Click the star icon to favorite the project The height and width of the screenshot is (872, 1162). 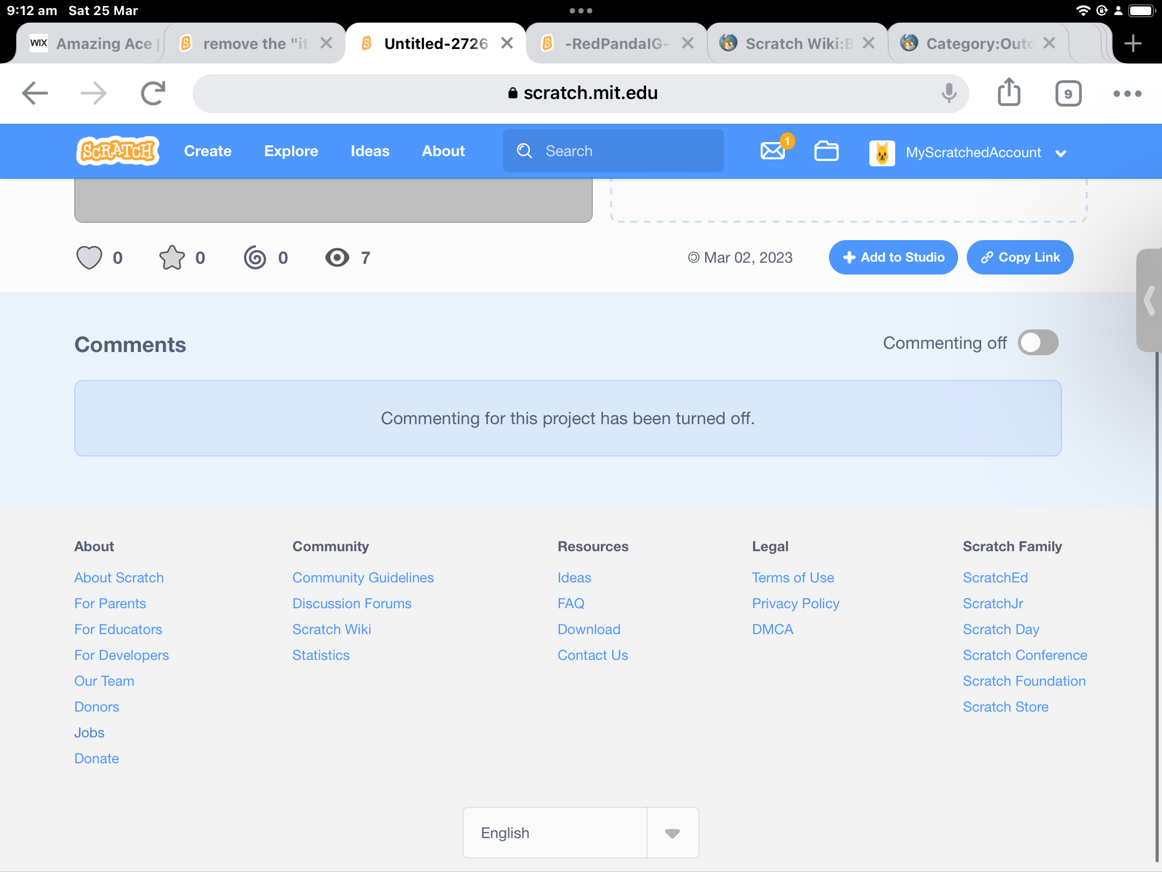pos(171,257)
